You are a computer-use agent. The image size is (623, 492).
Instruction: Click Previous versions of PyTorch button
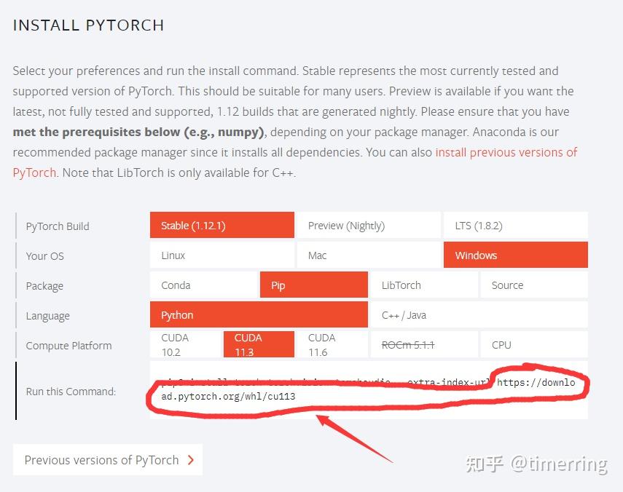(x=101, y=460)
